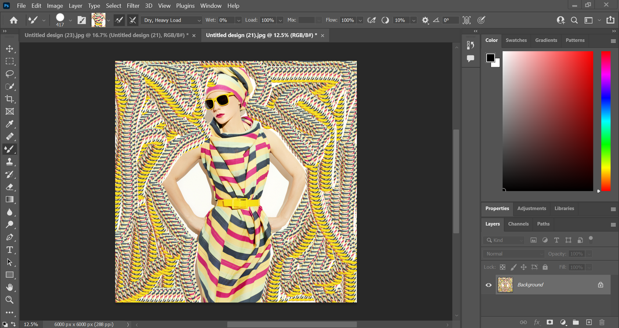The image size is (619, 328).
Task: Select the Eyedropper tool
Action: (9, 124)
